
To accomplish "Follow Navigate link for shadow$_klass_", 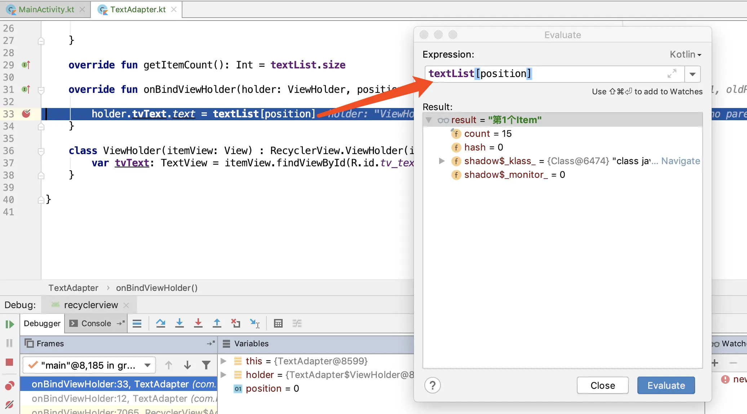I will tap(681, 161).
